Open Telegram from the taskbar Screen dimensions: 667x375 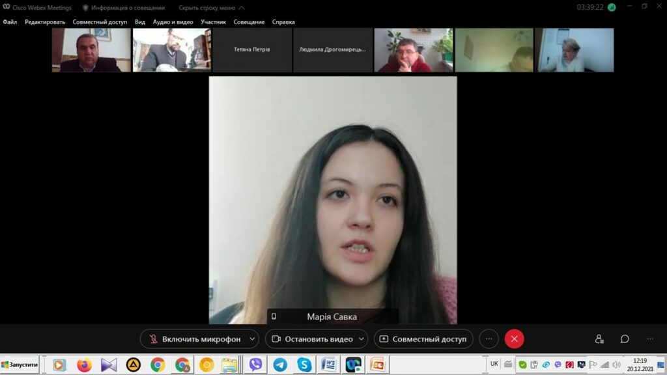point(280,365)
